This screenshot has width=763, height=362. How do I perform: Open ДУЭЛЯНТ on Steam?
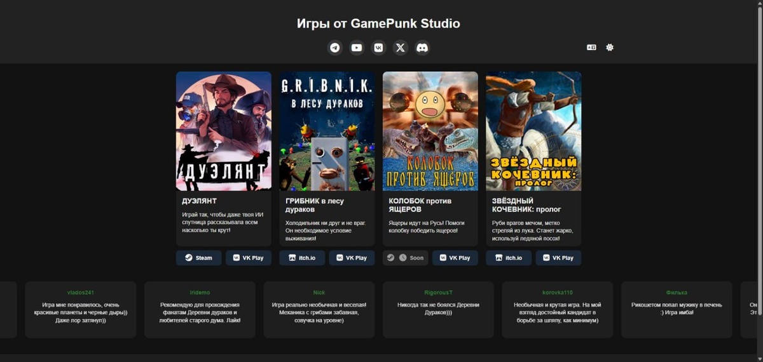pyautogui.click(x=199, y=258)
